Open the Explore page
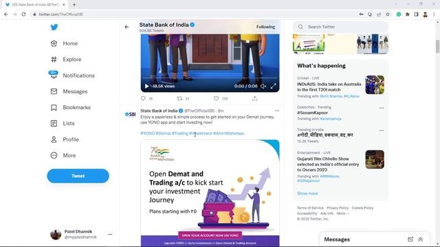The height and width of the screenshot is (247, 440). tap(66, 60)
